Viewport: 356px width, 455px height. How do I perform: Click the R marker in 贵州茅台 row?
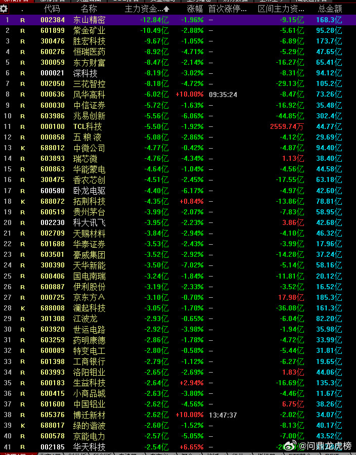pos(23,212)
